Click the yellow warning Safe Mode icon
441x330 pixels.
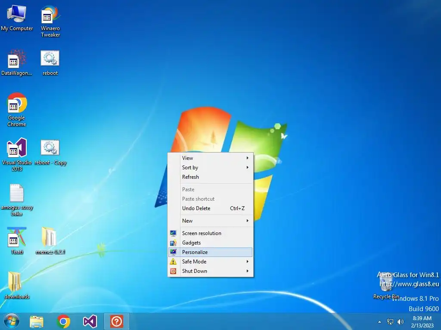[x=173, y=262]
